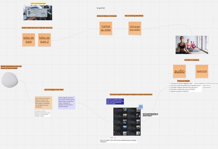
Task: Select the train ticket photo
Action: click(38, 13)
